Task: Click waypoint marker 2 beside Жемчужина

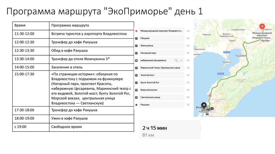Action: click(136, 46)
